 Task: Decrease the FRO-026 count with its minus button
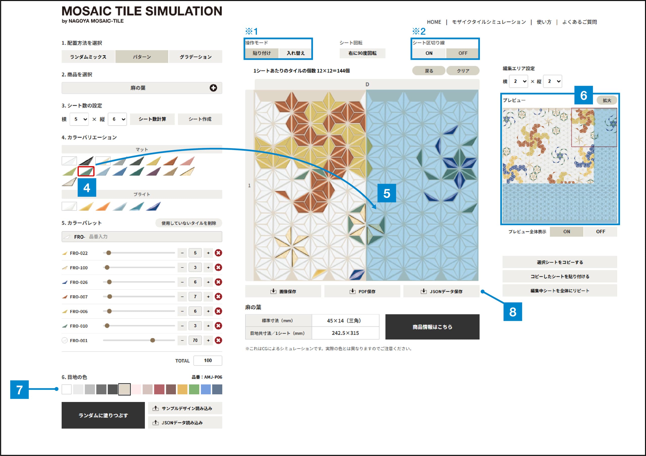pos(182,282)
